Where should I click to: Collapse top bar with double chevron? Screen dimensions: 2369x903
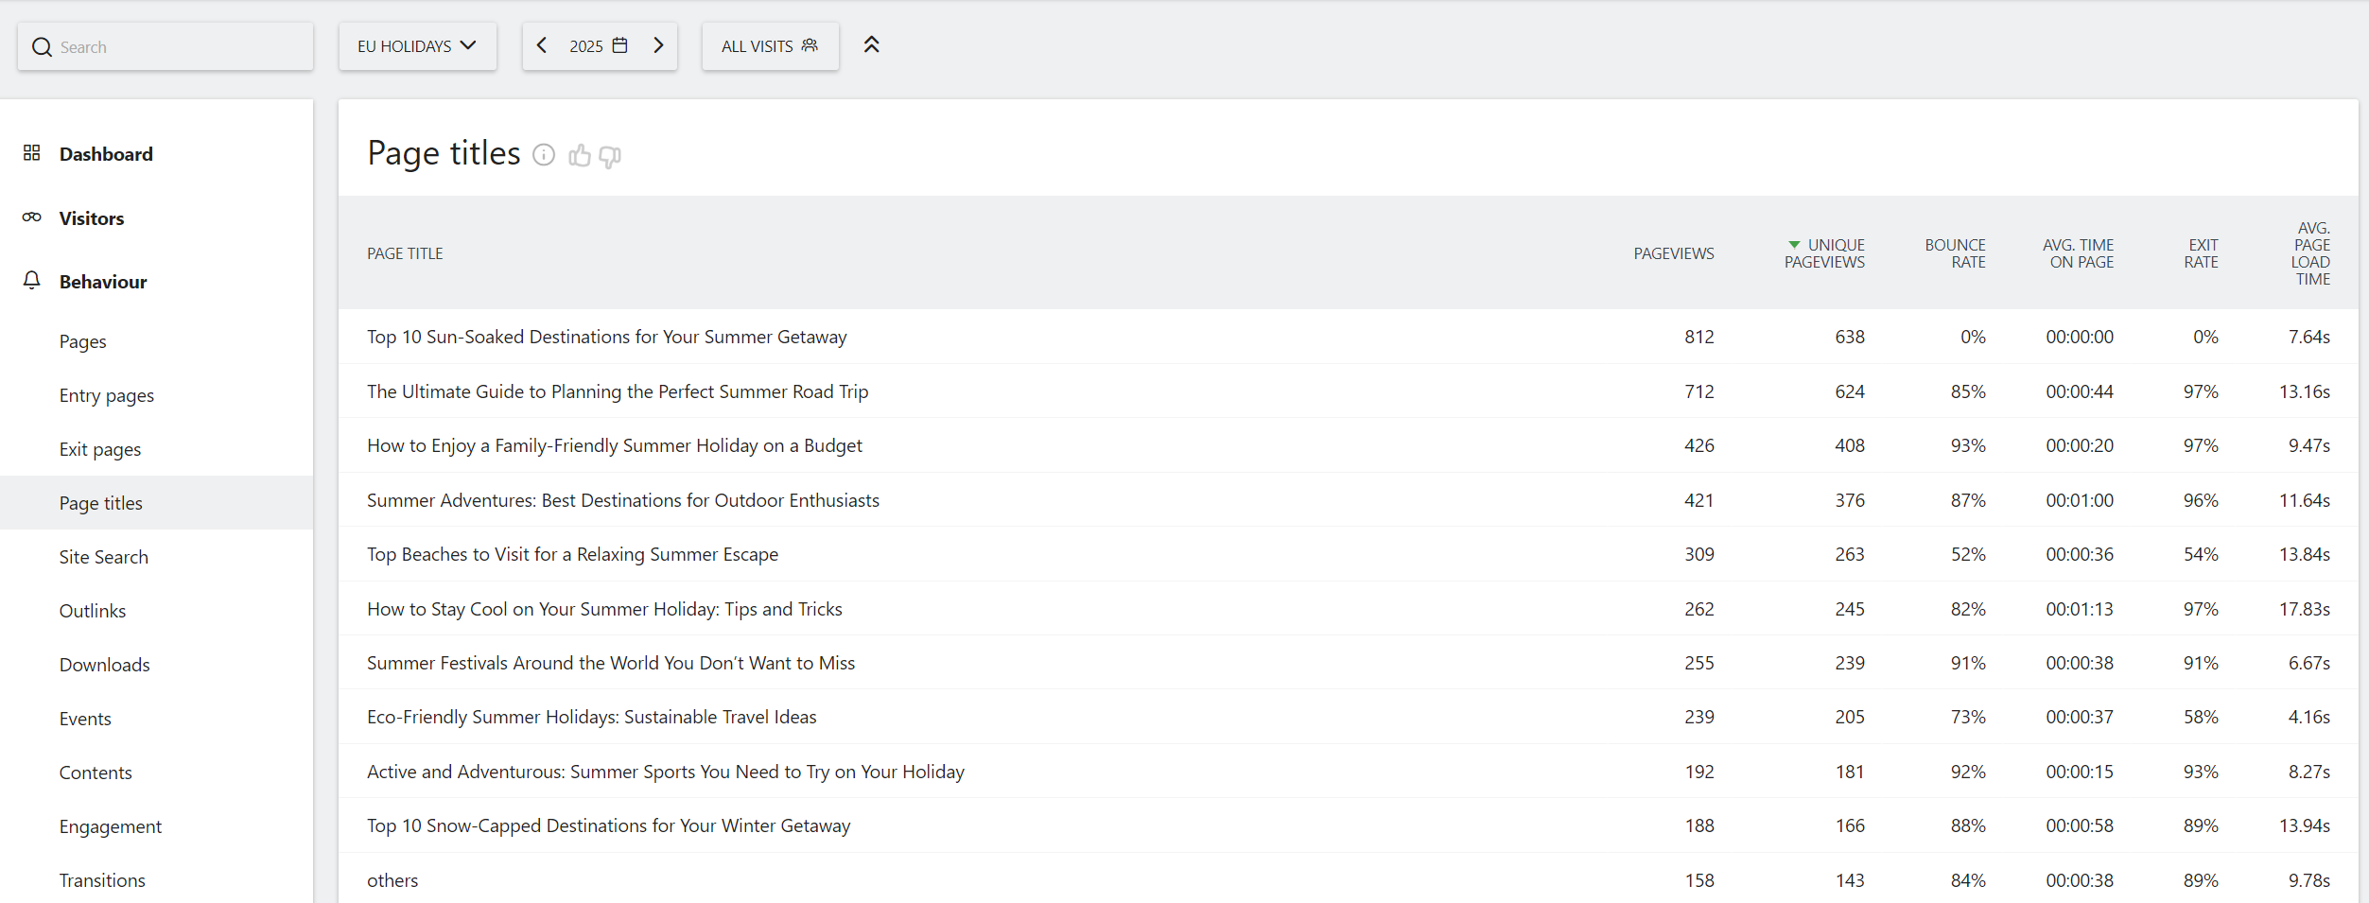pos(871,45)
